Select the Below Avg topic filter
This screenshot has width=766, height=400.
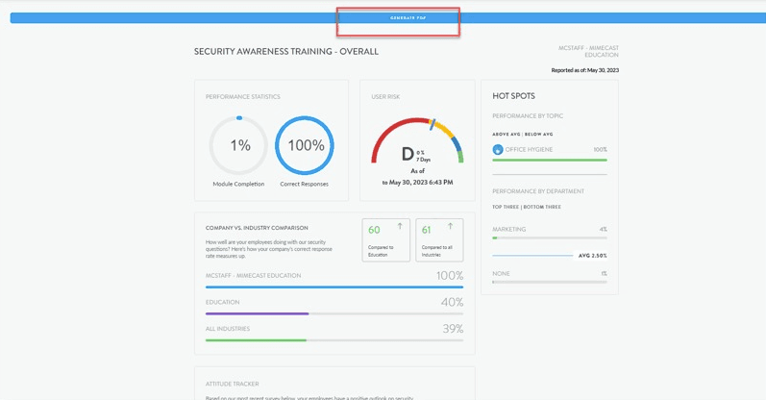(539, 135)
